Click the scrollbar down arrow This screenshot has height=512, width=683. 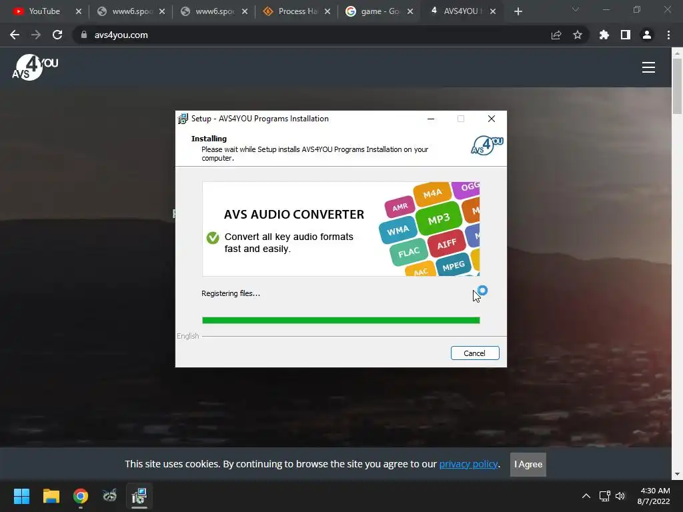[x=677, y=474]
